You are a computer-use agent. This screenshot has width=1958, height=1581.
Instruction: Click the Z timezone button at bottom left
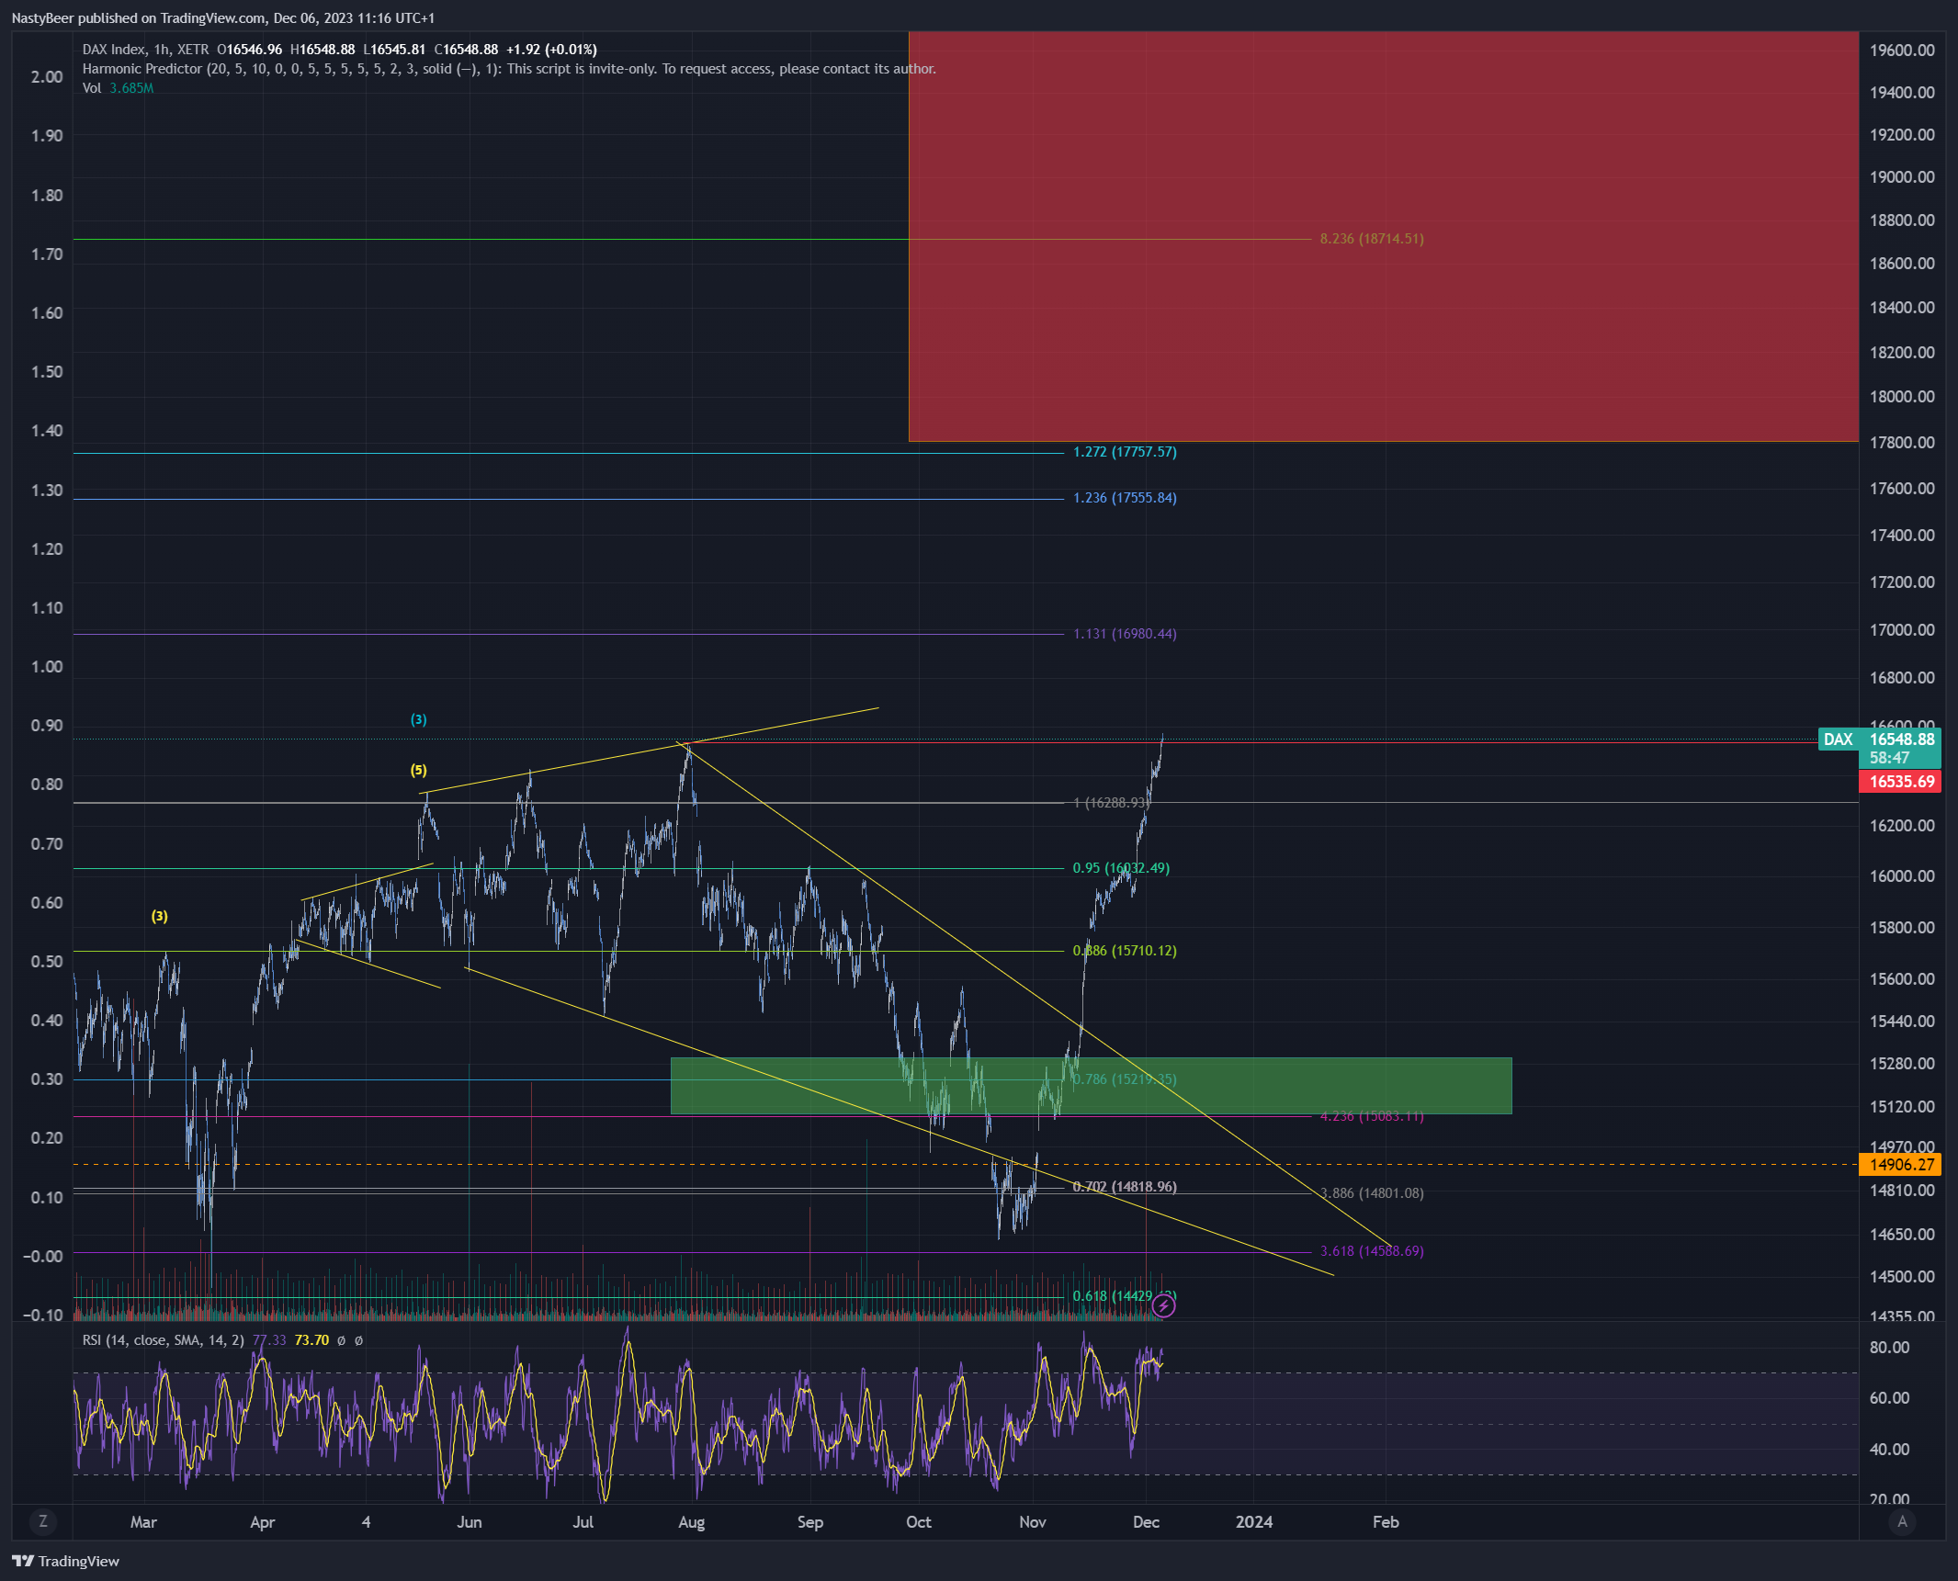(x=42, y=1521)
